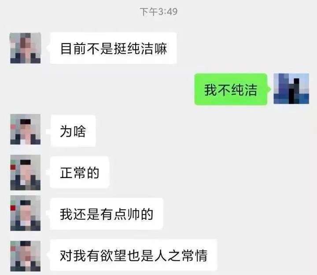Select the "为啥" message bubble
Screen dimensions: 317x275
point(73,131)
